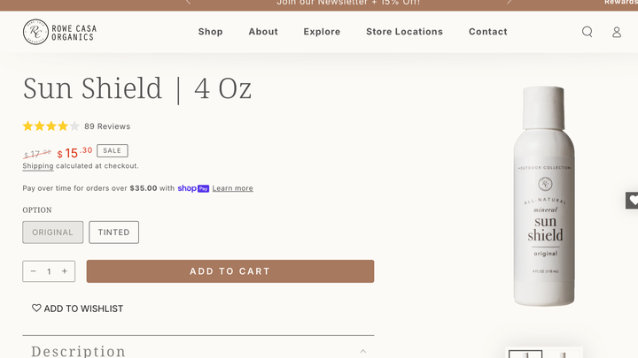This screenshot has height=358, width=638.
Task: Click Add to Wishlist
Action: pyautogui.click(x=77, y=308)
